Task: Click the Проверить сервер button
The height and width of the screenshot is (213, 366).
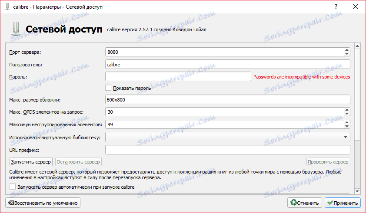Action: (328, 162)
